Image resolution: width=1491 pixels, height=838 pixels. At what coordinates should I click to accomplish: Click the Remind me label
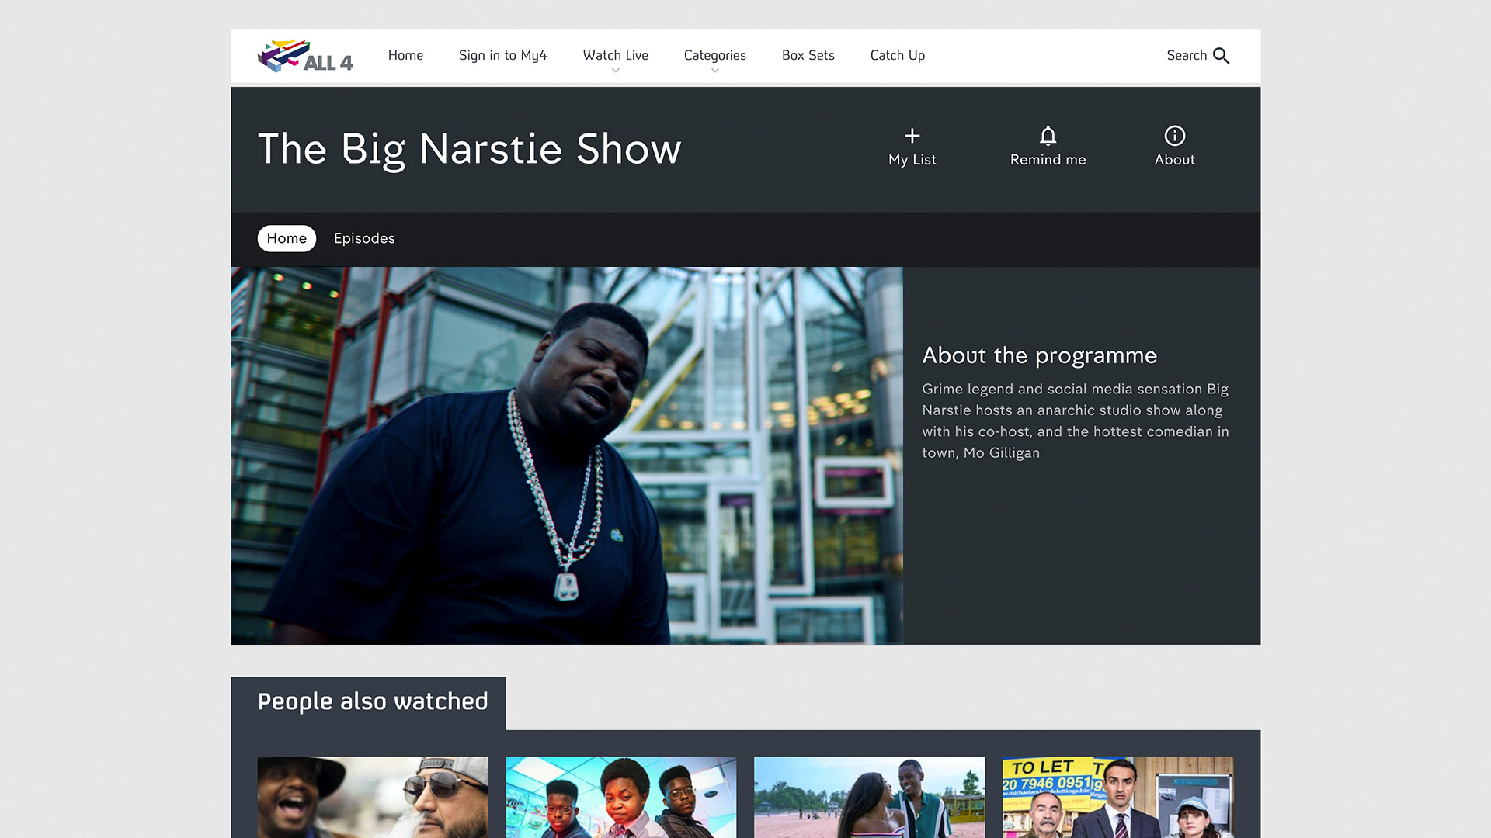(x=1048, y=160)
